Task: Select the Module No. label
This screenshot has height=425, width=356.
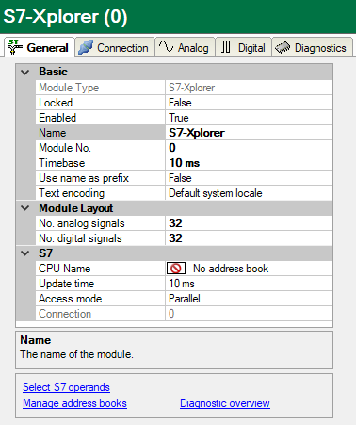Action: tap(65, 148)
